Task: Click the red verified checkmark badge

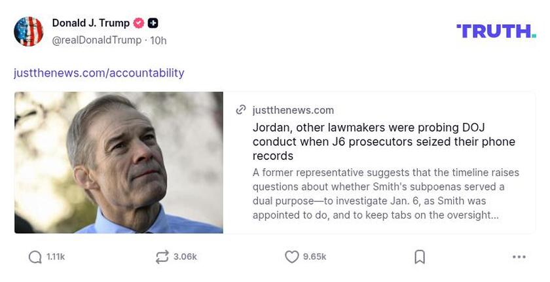Action: [138, 23]
